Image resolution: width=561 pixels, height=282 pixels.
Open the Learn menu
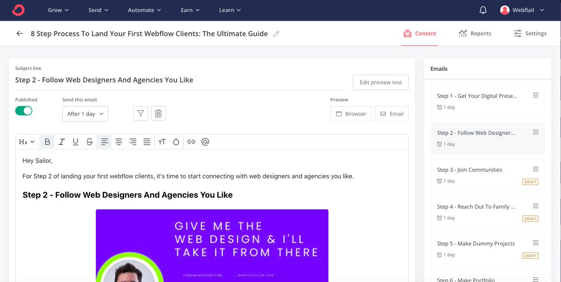(x=230, y=10)
